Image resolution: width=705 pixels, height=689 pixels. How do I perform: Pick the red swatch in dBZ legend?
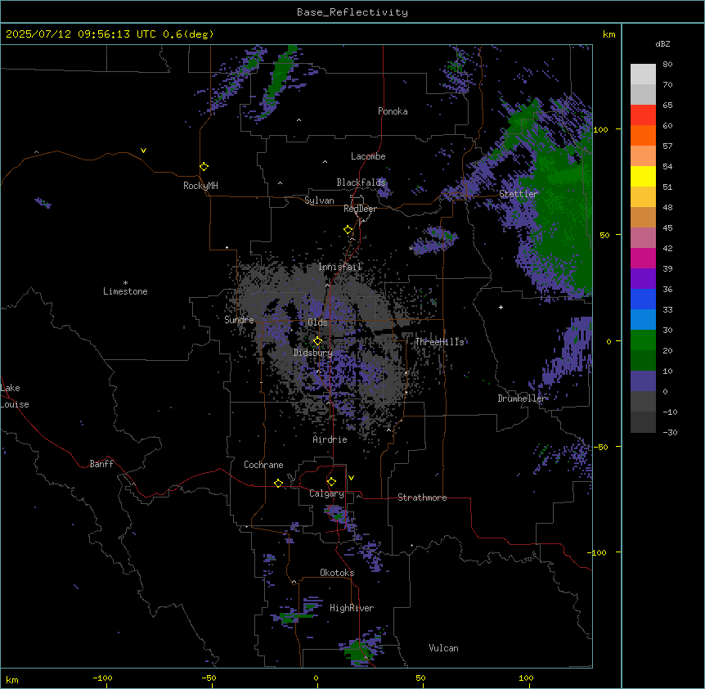[643, 115]
